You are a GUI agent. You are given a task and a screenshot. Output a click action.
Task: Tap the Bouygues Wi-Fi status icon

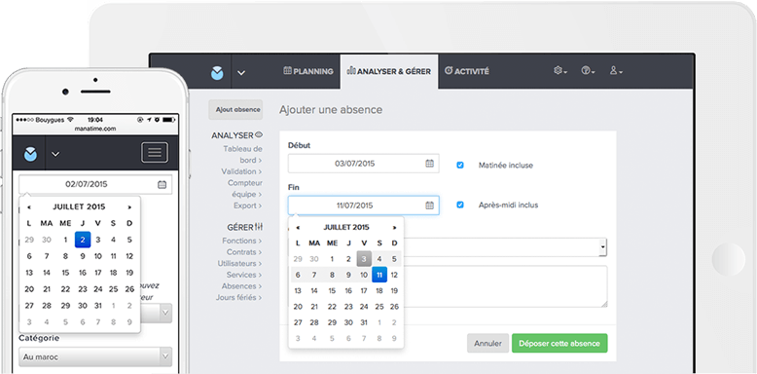[69, 120]
